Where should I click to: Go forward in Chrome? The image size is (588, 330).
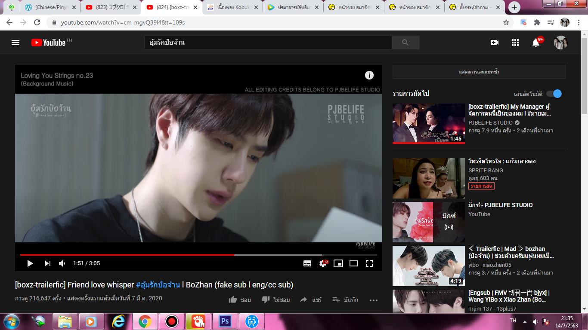tap(23, 22)
